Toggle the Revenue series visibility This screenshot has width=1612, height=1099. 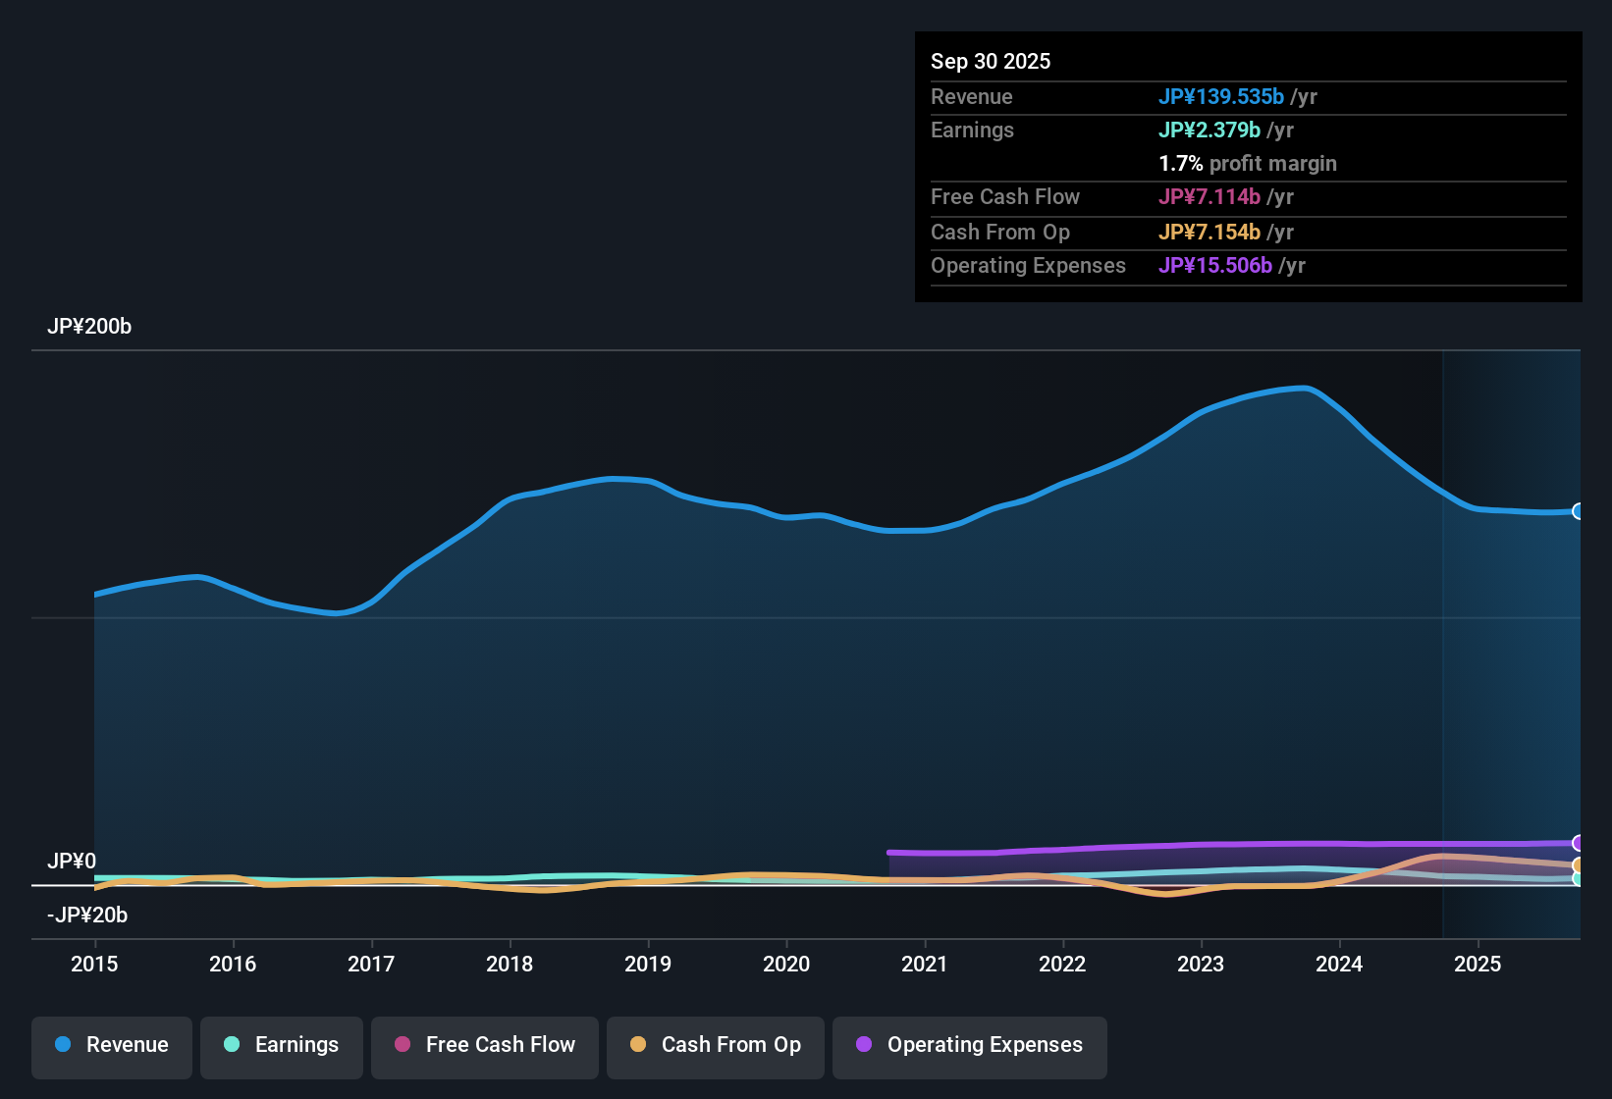[111, 1045]
